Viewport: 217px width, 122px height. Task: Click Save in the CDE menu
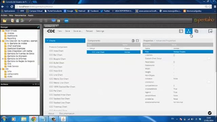67,31
